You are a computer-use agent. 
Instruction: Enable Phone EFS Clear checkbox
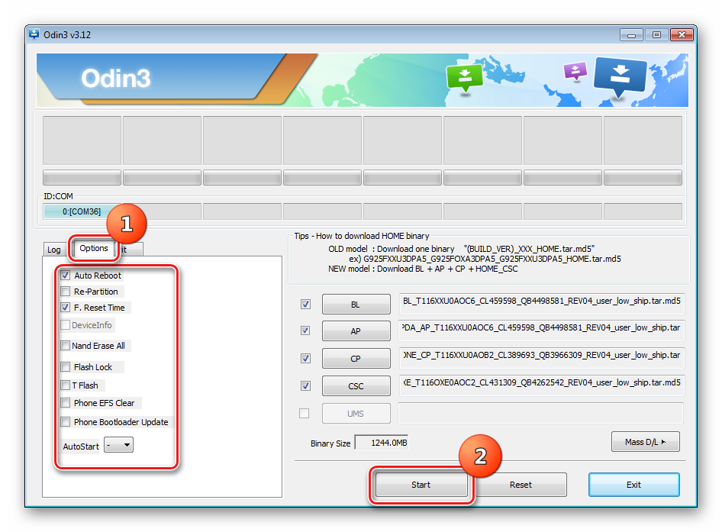(x=66, y=403)
